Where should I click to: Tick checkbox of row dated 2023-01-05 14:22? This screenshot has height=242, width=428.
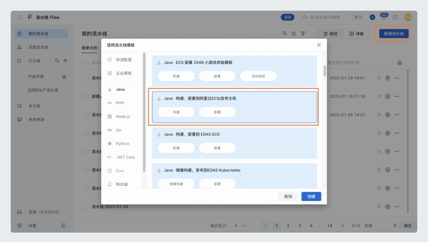(x=86, y=115)
